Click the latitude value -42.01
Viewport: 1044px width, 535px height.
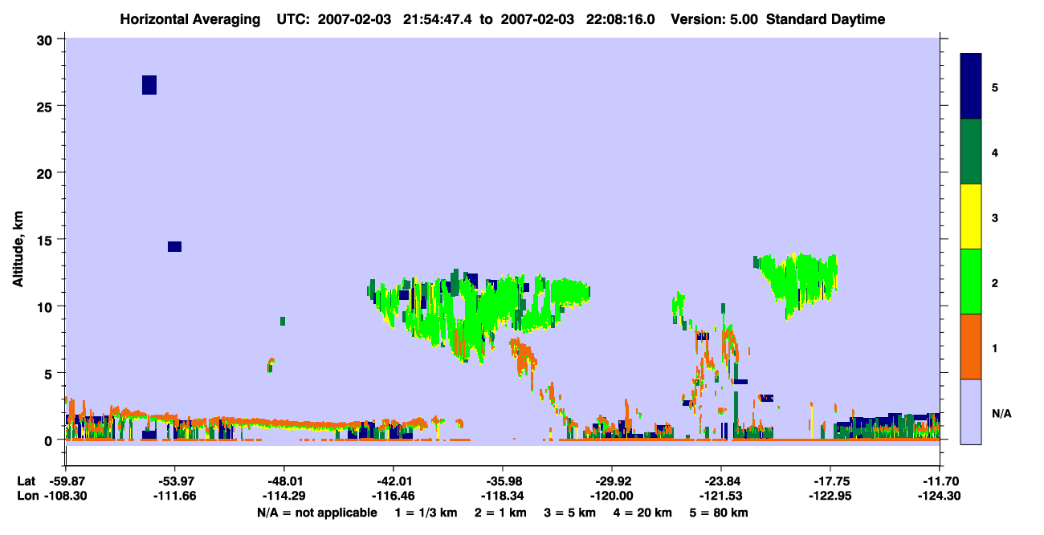point(394,481)
